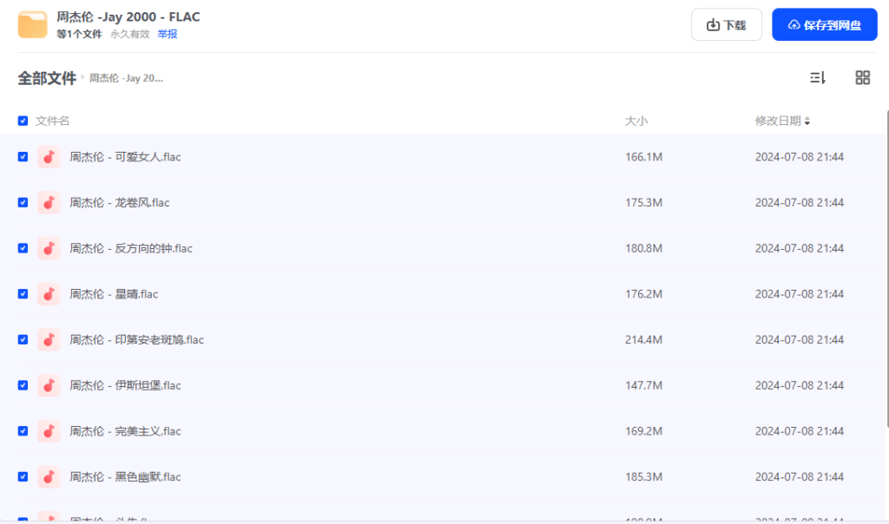Image resolution: width=889 pixels, height=524 pixels.
Task: Click the music icon for 龙卷风.flac
Action: coord(49,203)
